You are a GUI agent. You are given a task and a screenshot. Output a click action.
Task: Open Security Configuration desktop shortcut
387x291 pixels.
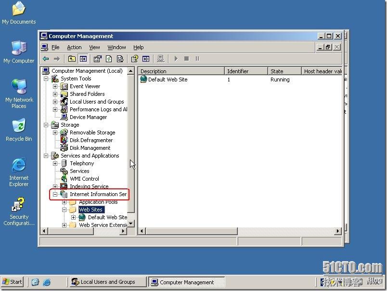point(19,212)
